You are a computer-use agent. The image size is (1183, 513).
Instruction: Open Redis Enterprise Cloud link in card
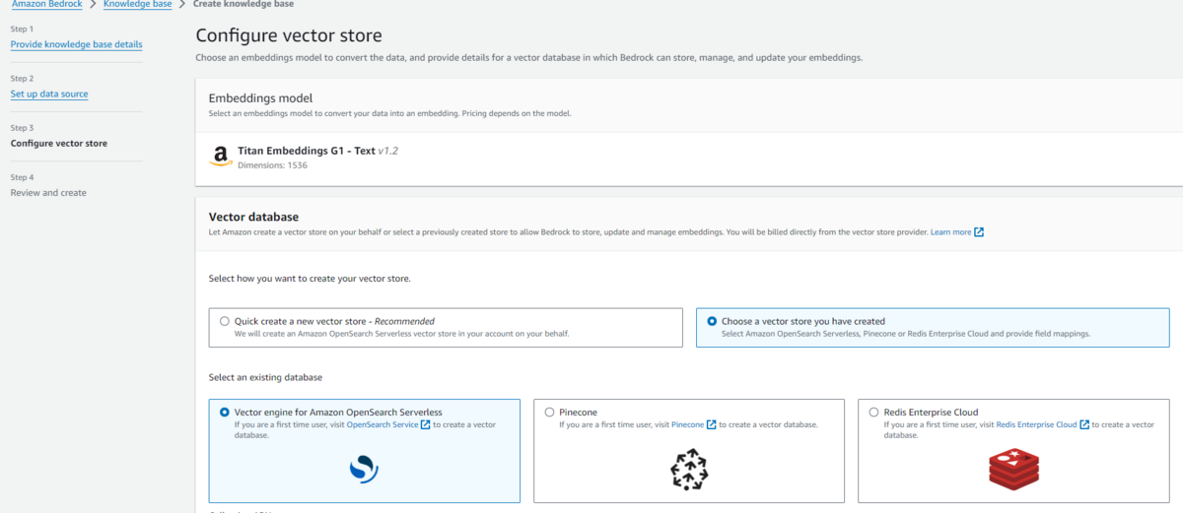point(1036,424)
